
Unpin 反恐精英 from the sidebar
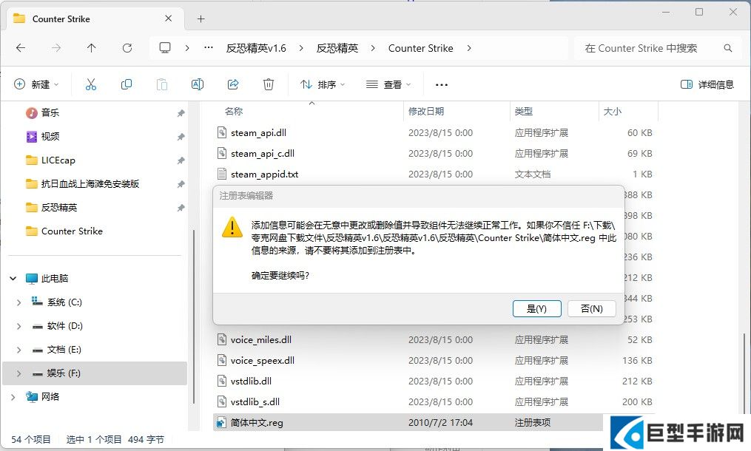click(x=181, y=207)
